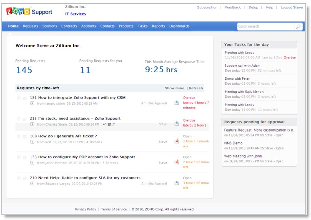The height and width of the screenshot is (220, 311).
Task: Click the IT Services department link
Action: coord(75,14)
